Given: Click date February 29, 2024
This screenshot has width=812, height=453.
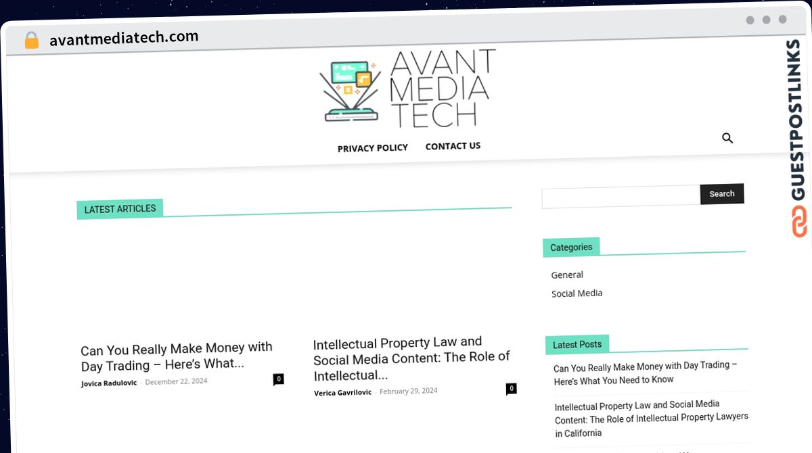Looking at the screenshot, I should point(409,391).
